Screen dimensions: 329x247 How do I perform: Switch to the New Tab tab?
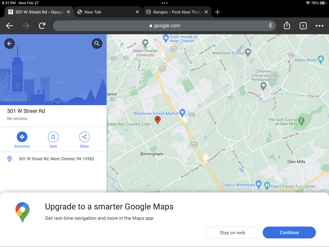[108, 12]
